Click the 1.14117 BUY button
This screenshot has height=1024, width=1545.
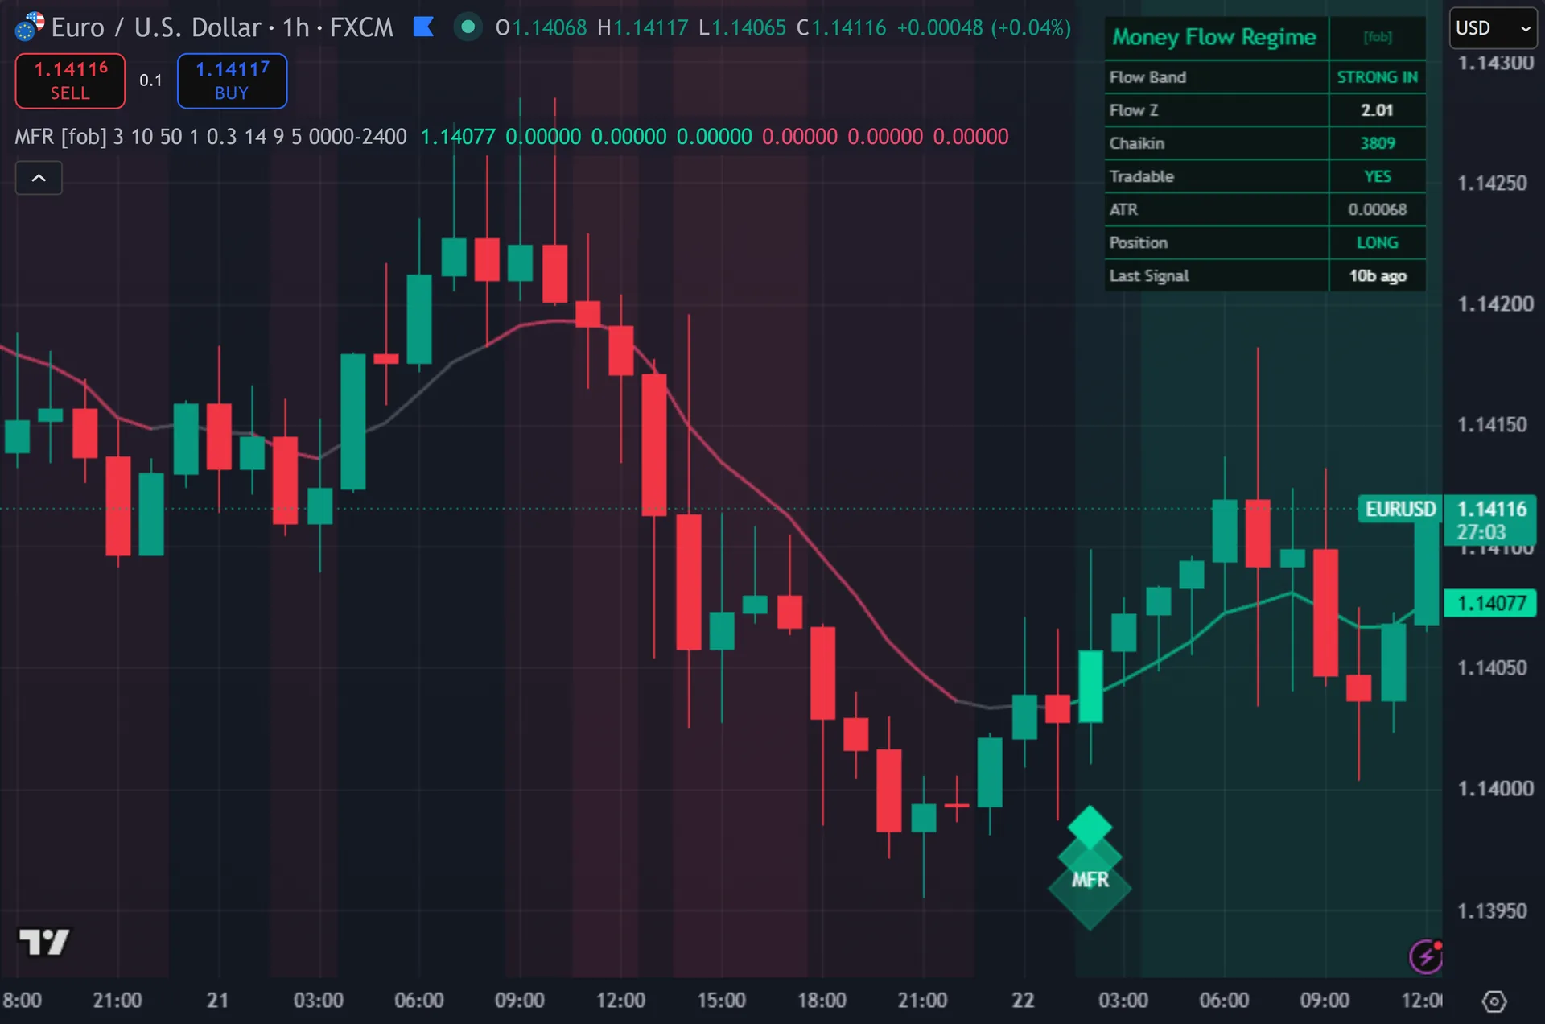pos(232,81)
